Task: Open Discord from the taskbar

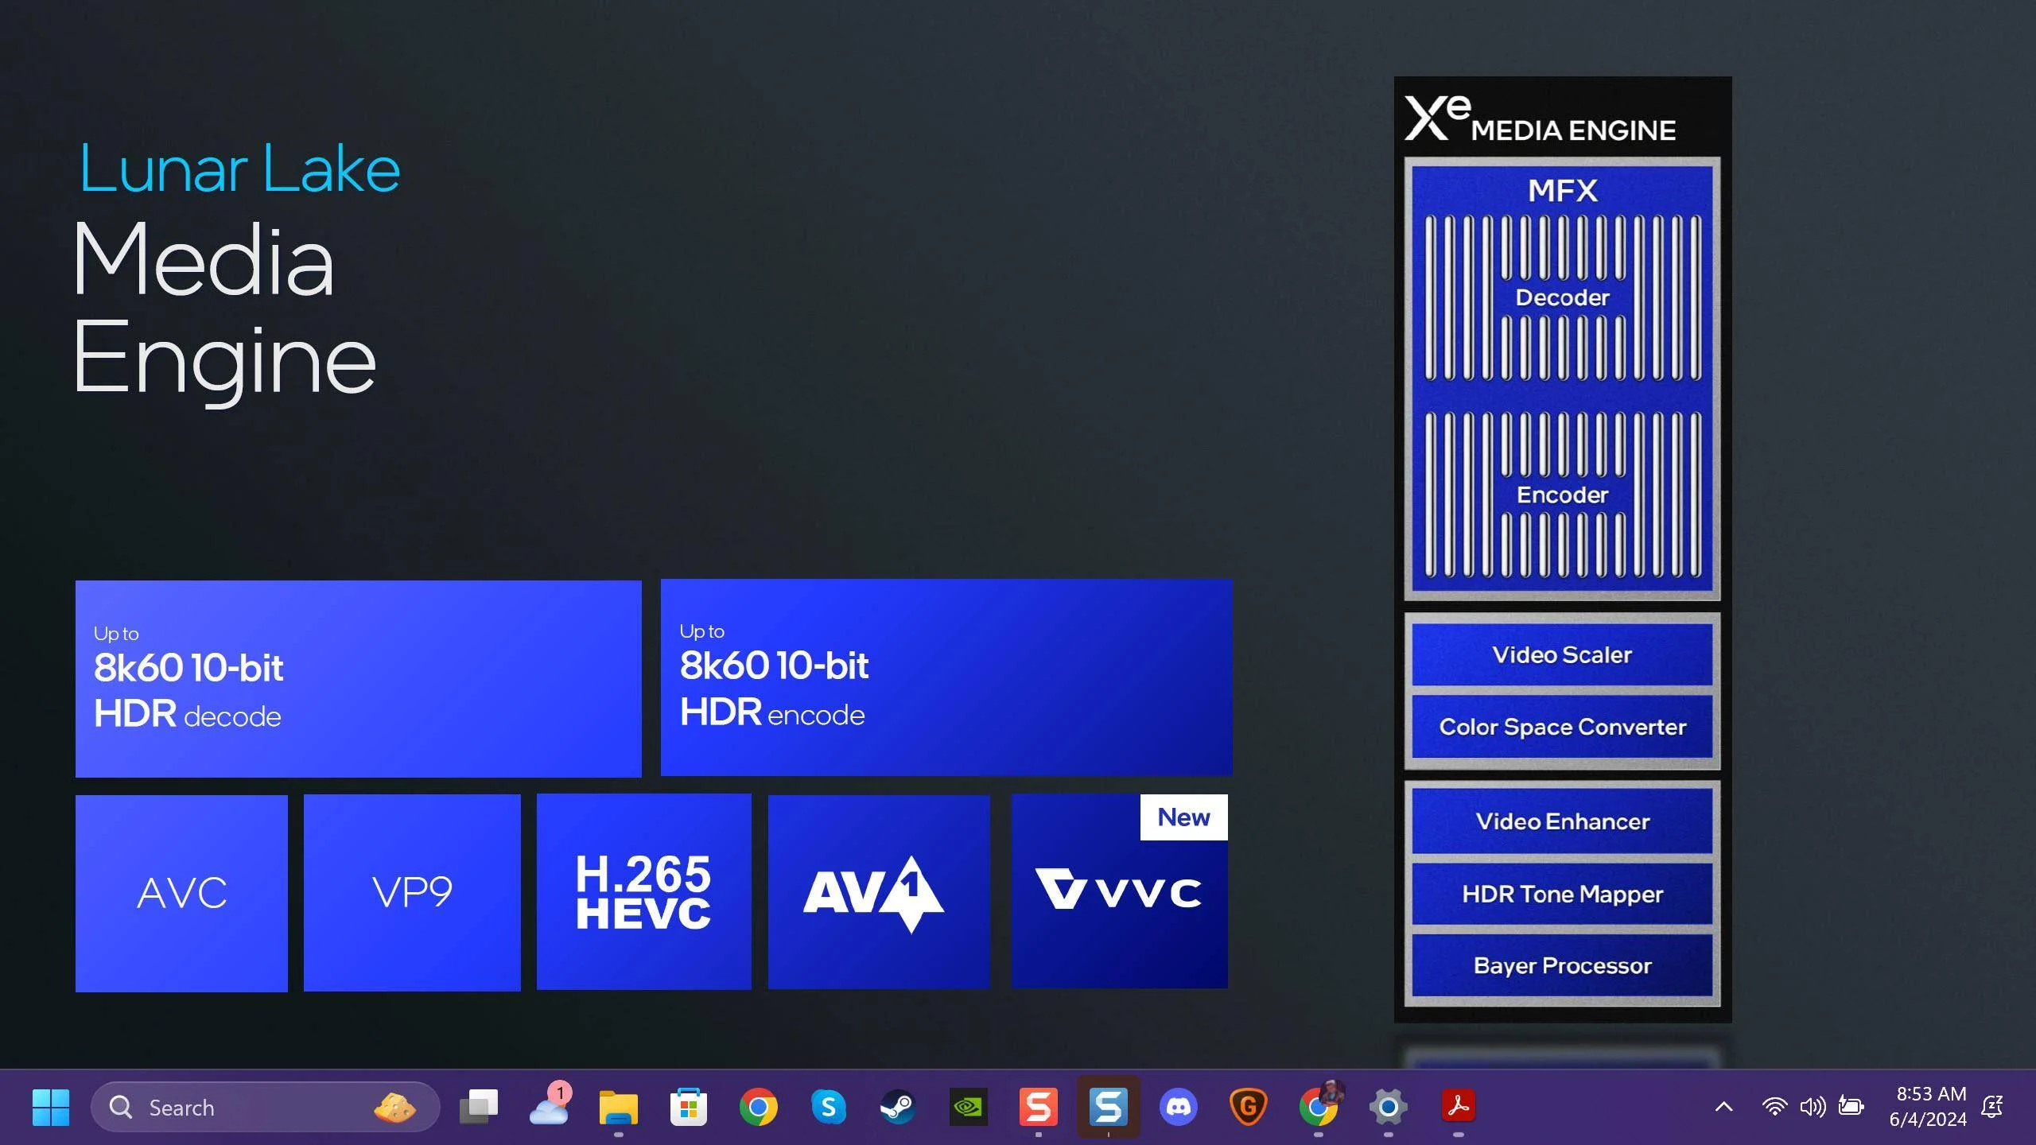Action: [1179, 1107]
